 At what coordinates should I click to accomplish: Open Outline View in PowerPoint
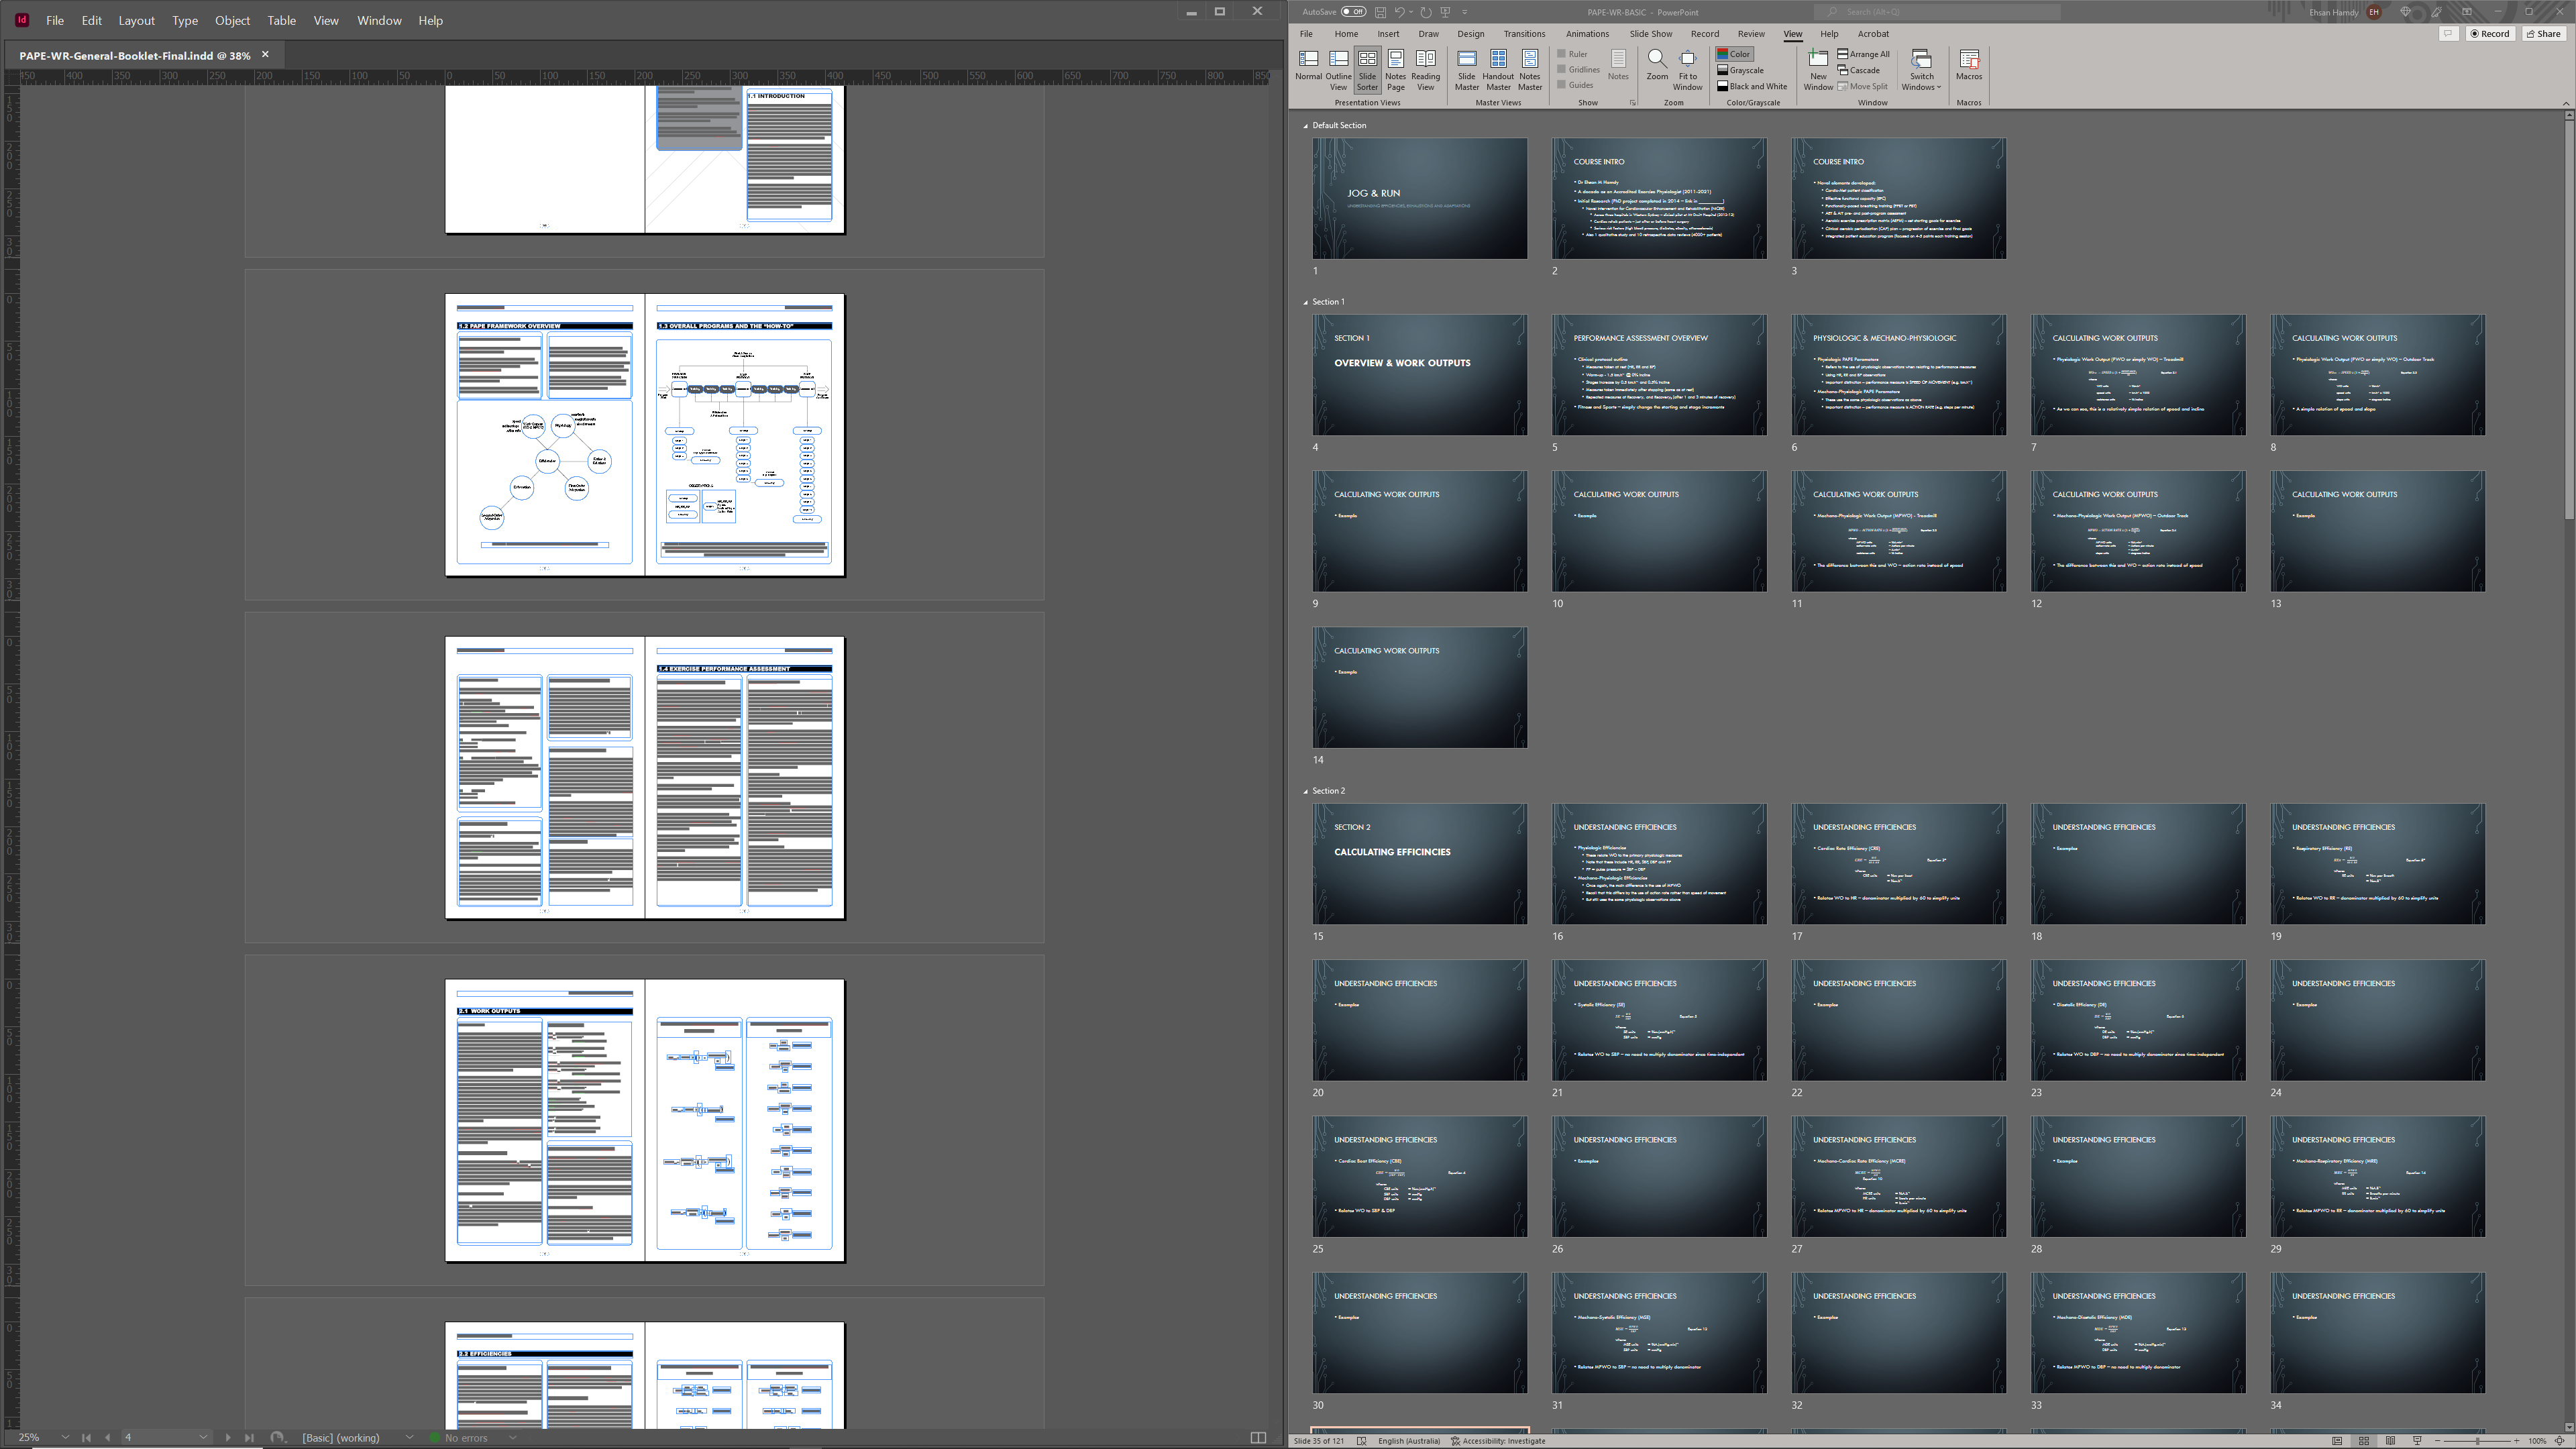(1338, 70)
